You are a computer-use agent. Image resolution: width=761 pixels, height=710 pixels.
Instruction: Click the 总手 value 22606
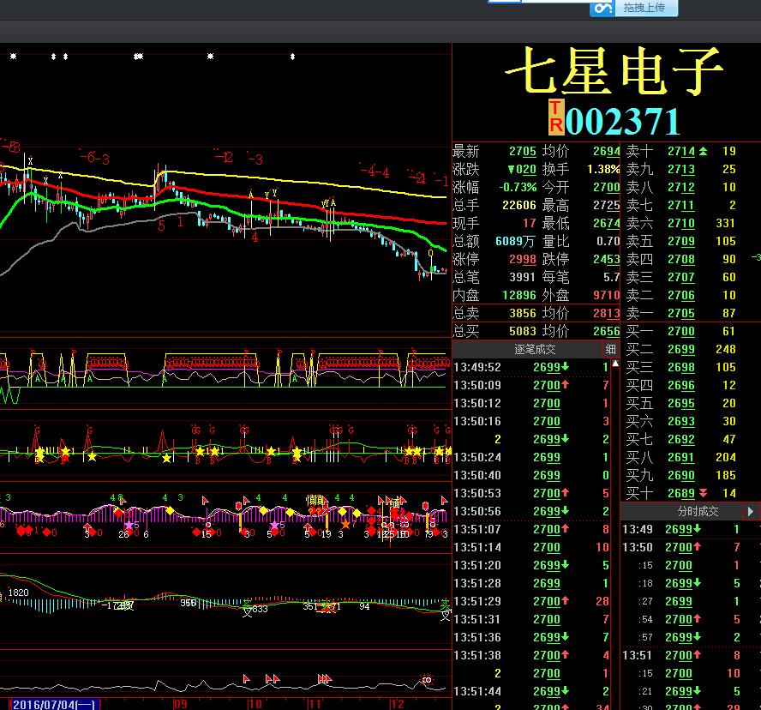click(518, 206)
